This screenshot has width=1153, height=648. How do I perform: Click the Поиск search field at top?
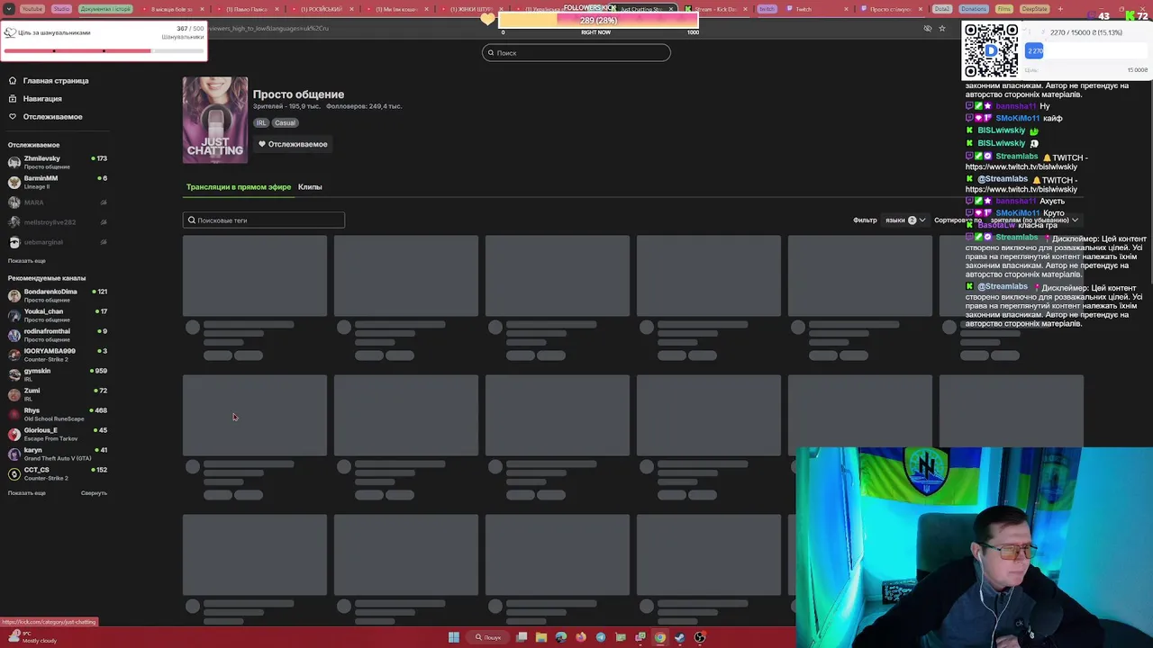tap(576, 53)
